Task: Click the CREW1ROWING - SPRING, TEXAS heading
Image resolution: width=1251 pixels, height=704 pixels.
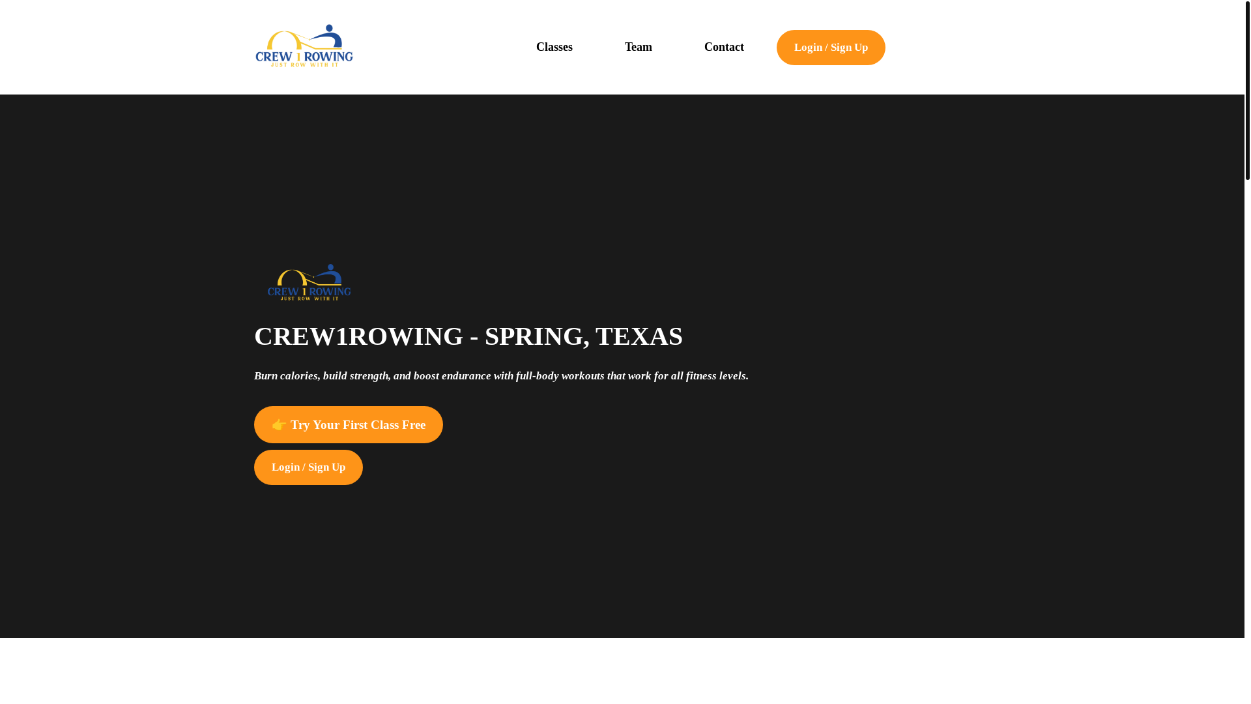Action: pyautogui.click(x=468, y=336)
